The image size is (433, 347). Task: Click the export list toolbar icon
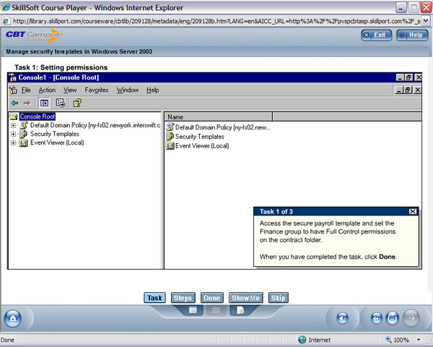click(61, 103)
